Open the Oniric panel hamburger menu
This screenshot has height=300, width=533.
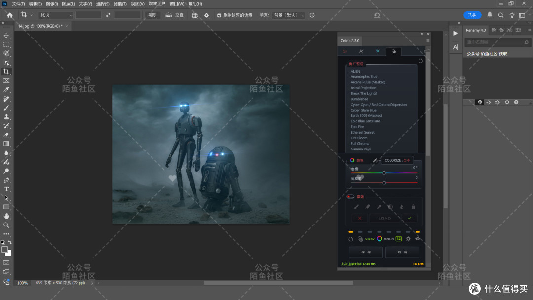tap(427, 41)
